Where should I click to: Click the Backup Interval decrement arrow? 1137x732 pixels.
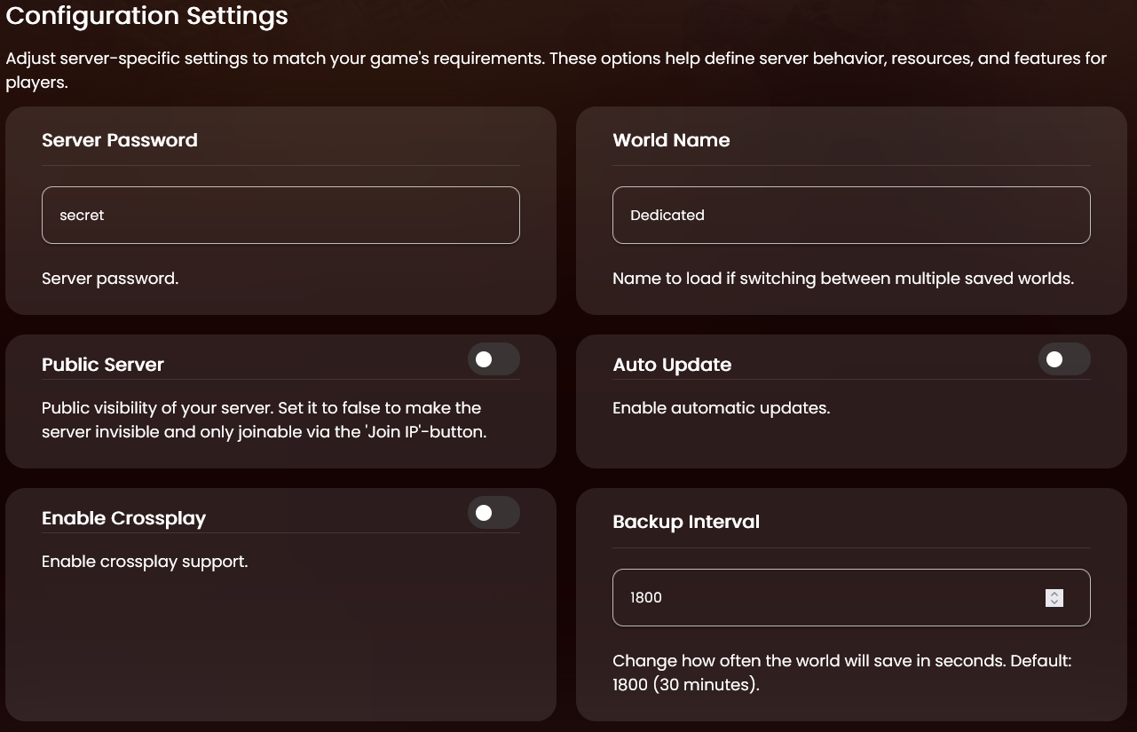click(x=1054, y=602)
